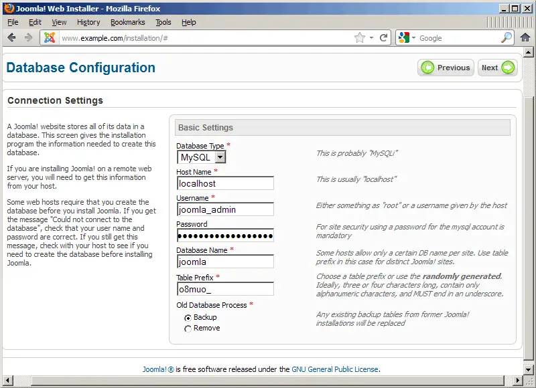Click the Table Prefix field
Screen dimensions: 536x388
pyautogui.click(x=225, y=289)
